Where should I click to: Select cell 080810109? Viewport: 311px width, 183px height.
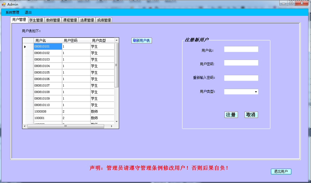[48, 98]
